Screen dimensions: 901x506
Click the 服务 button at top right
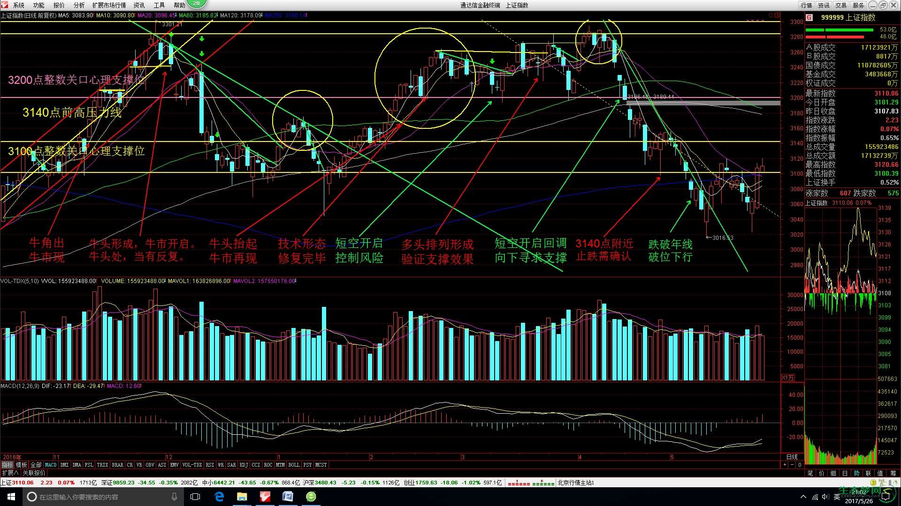859,5
